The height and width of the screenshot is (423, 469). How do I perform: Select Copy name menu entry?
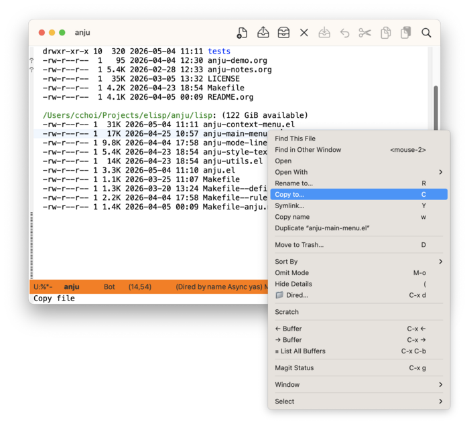tap(359, 217)
